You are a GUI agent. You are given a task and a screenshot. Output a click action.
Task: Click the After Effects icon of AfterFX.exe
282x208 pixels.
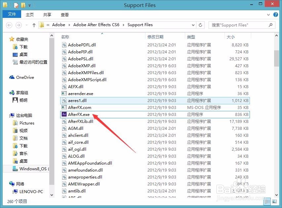coord(64,115)
